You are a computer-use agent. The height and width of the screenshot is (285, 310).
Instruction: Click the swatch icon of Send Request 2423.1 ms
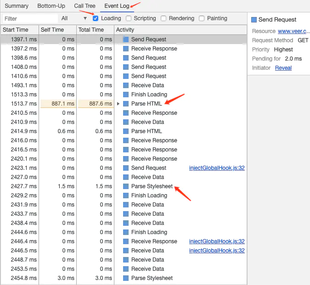[126, 168]
